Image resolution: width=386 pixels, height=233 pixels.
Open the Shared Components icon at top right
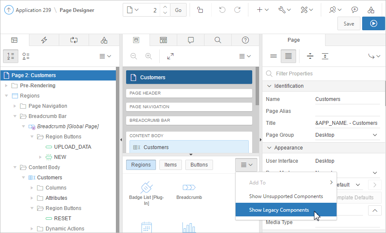[x=371, y=10]
